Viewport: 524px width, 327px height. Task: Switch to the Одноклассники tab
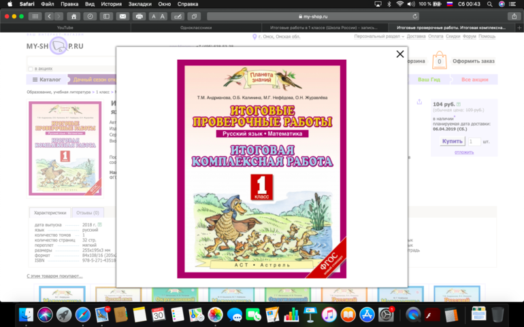(x=196, y=28)
